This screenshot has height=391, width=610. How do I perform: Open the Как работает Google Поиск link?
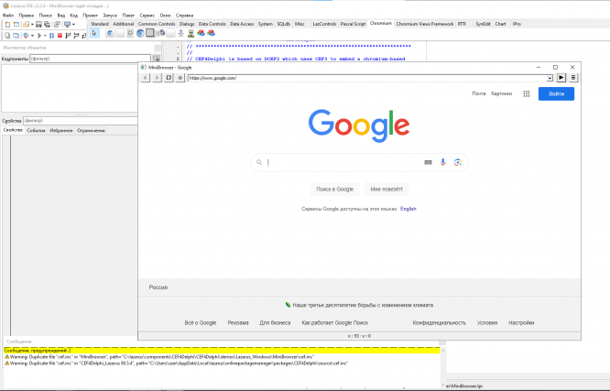tap(335, 323)
